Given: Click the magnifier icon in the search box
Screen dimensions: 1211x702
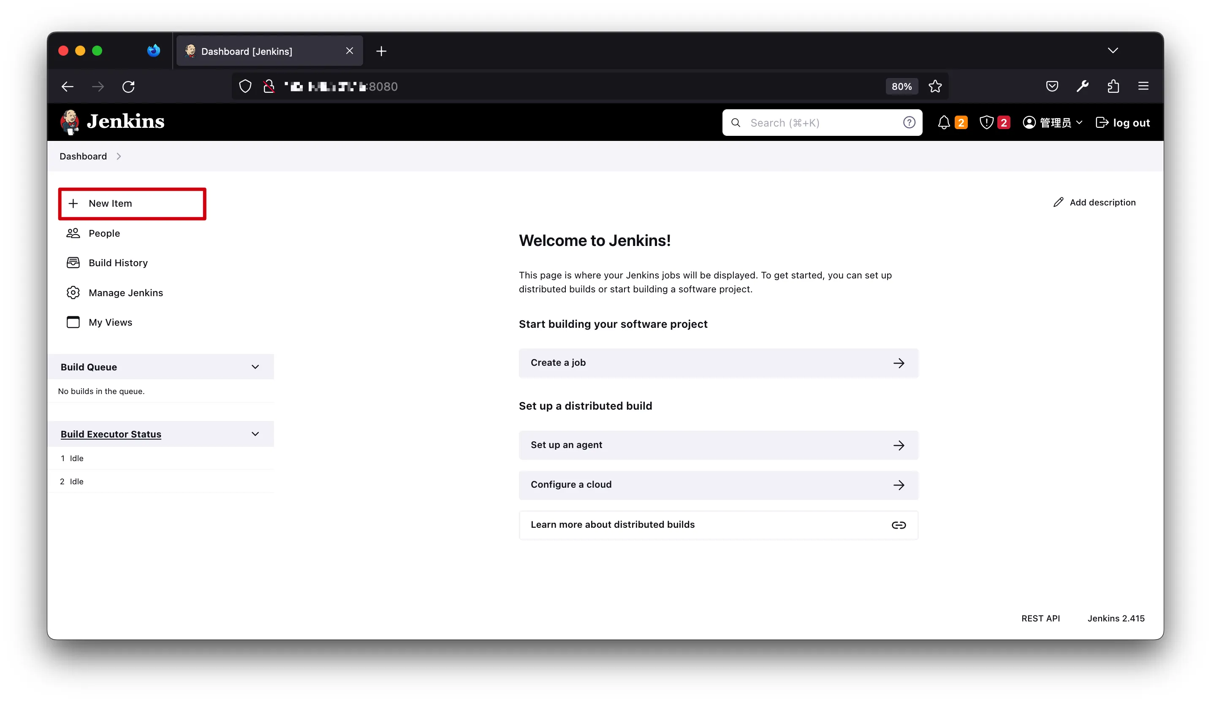Looking at the screenshot, I should 736,122.
